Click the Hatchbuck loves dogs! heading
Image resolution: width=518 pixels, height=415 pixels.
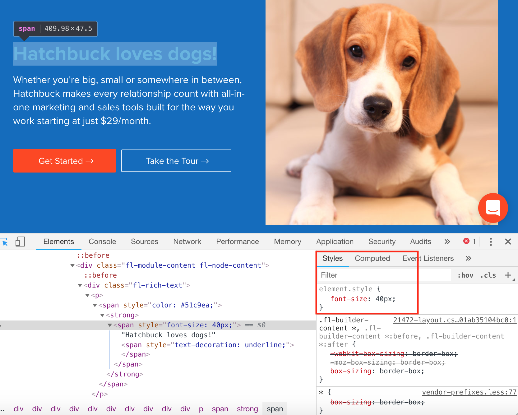115,54
